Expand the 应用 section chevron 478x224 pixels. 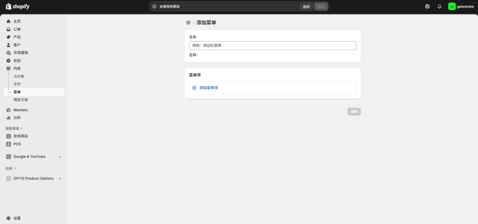coord(14,168)
